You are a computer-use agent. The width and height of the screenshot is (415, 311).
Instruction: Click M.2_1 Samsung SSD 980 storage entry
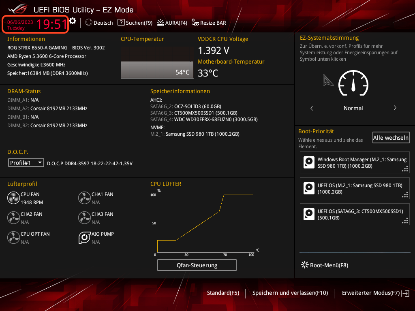tap(195, 134)
